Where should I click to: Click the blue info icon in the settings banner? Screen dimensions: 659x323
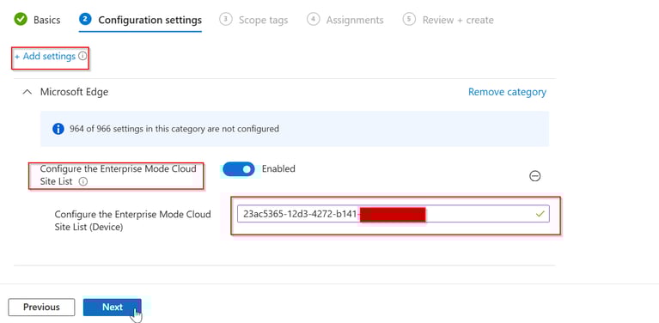pos(58,129)
